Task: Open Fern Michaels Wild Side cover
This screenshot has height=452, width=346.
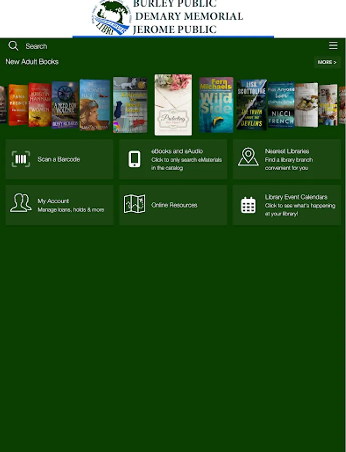Action: [216, 105]
